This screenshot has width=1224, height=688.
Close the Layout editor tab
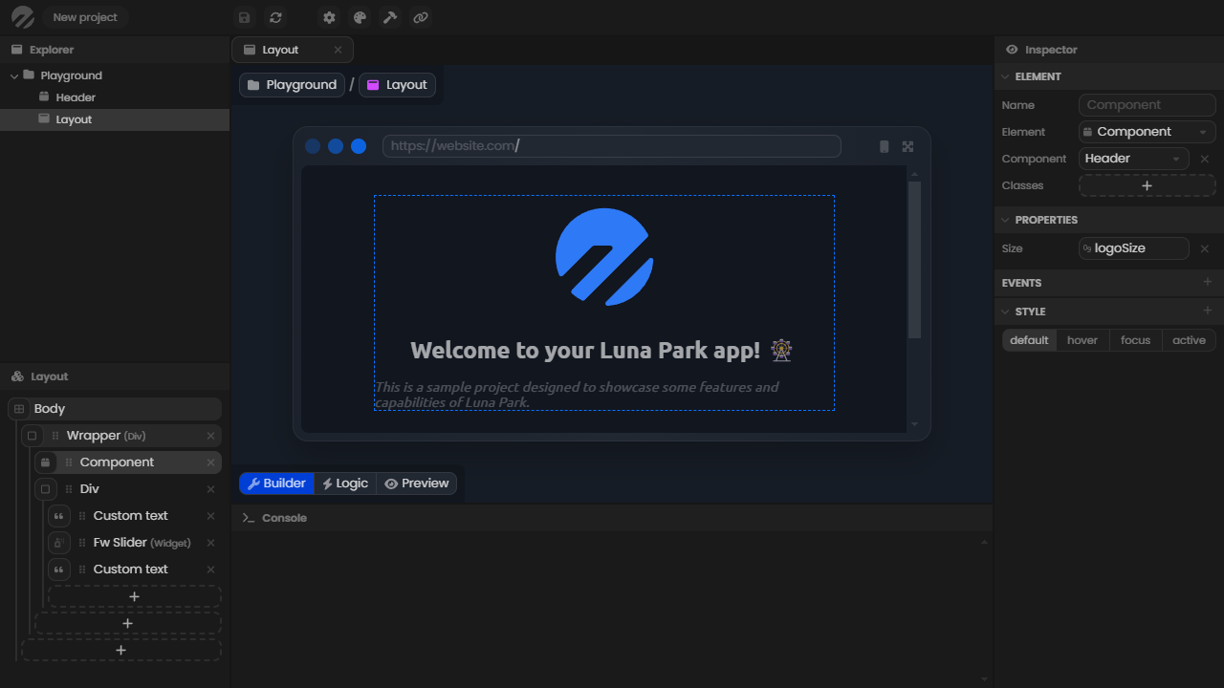click(x=338, y=50)
